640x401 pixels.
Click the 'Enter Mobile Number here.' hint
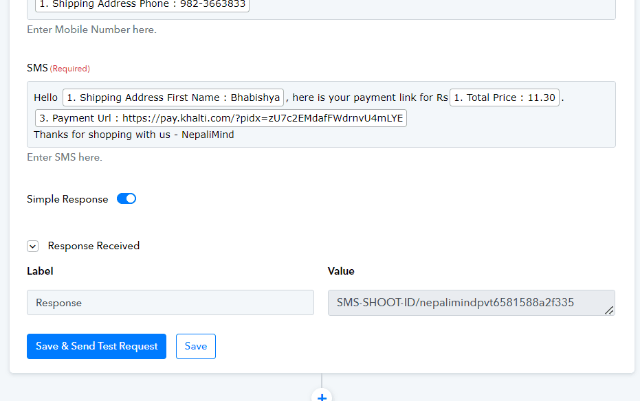(x=91, y=30)
